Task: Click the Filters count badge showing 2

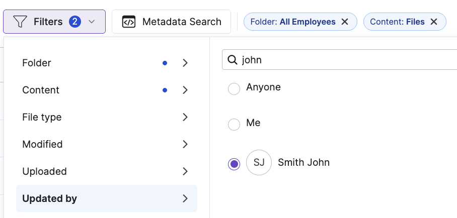Action: click(x=75, y=22)
